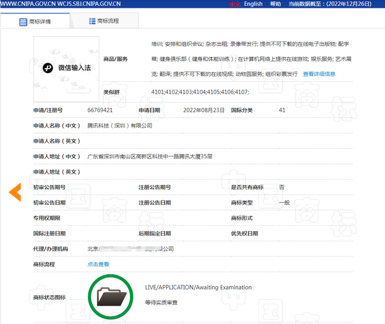Select the applicant address ending 腾讯大厦35层
This screenshot has height=324, width=385.
point(150,157)
